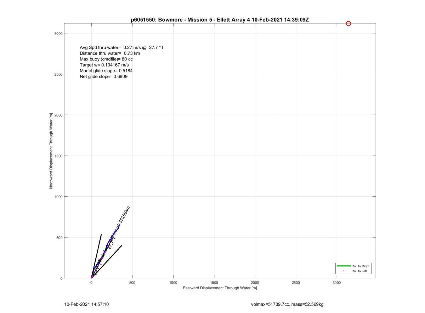
Task: Click the 'Roll to Left' legend entry
Action: tap(360, 271)
